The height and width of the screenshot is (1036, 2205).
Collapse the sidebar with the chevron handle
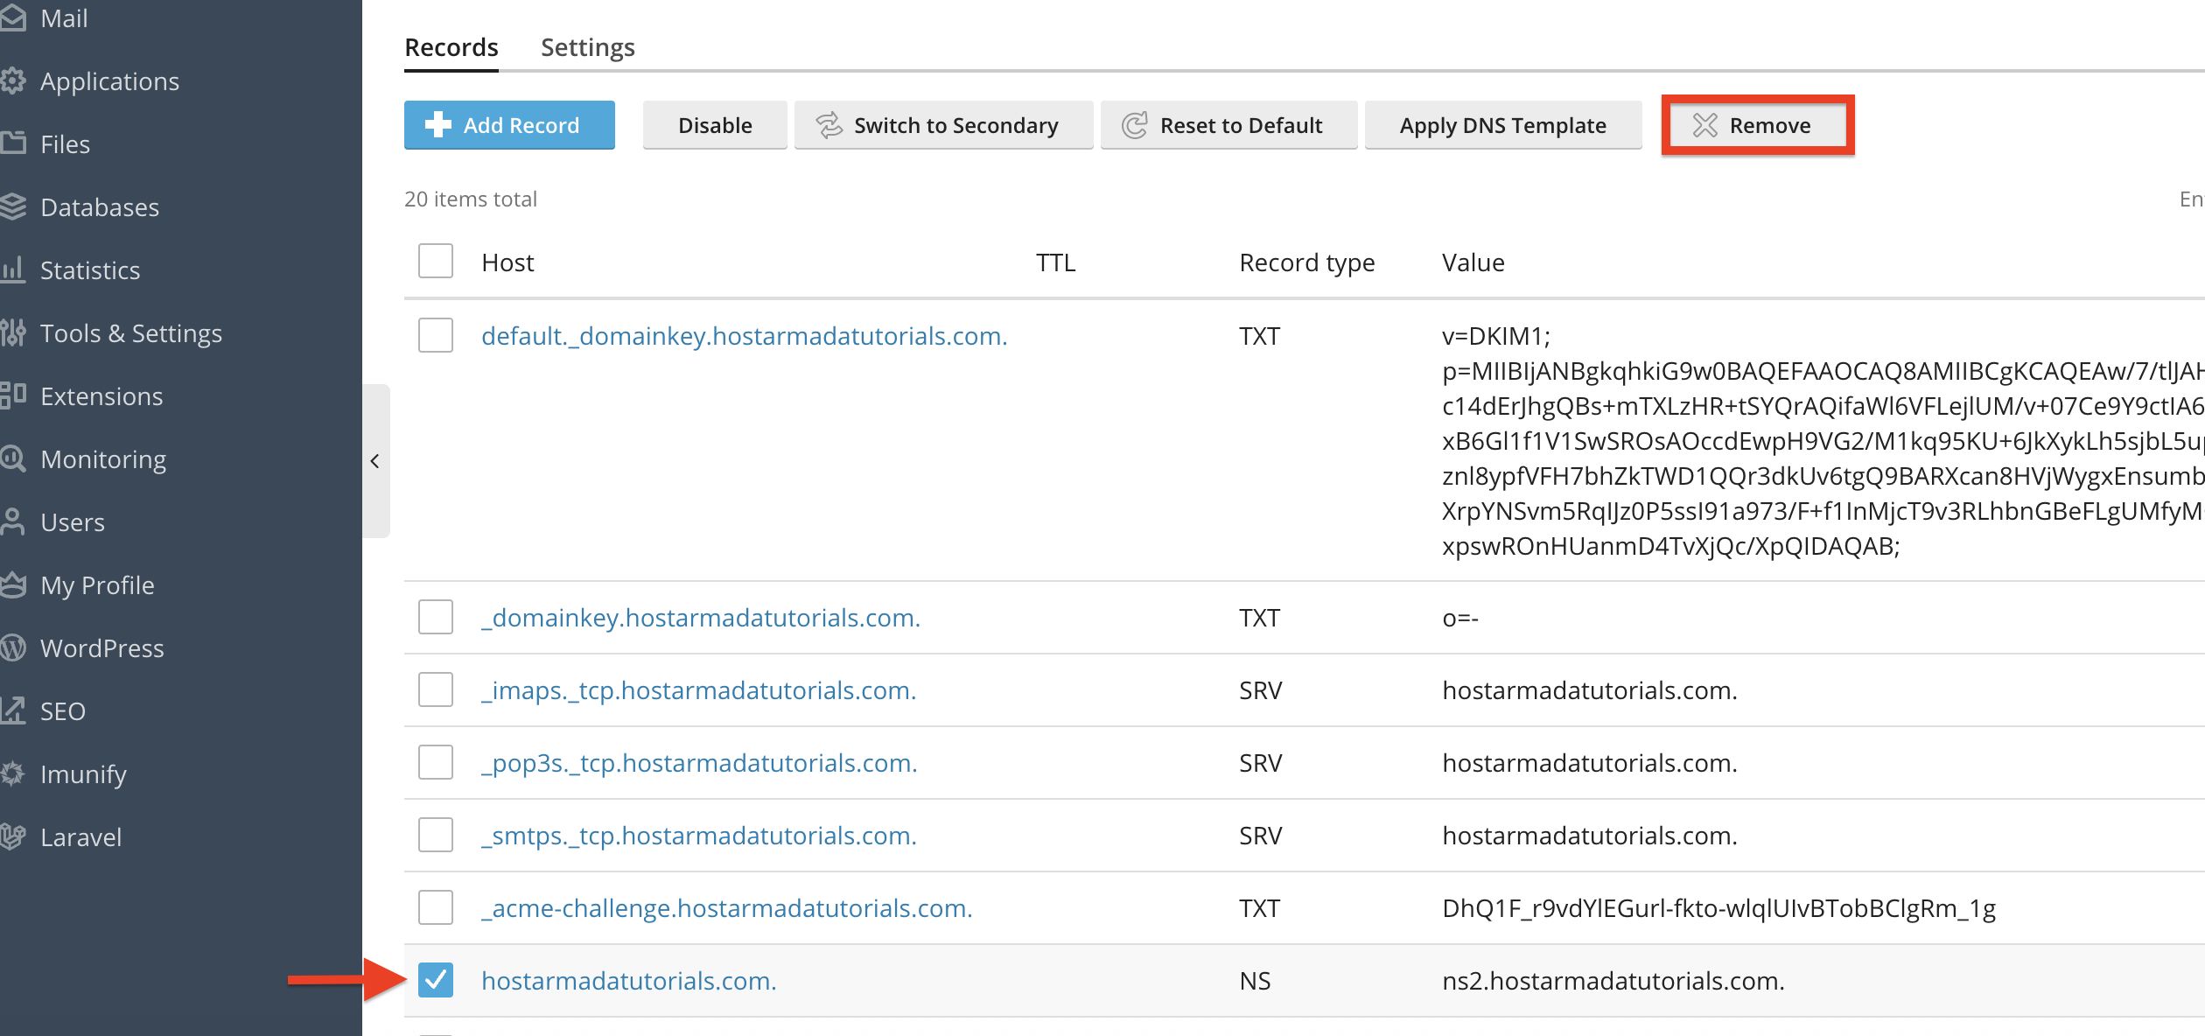(375, 461)
